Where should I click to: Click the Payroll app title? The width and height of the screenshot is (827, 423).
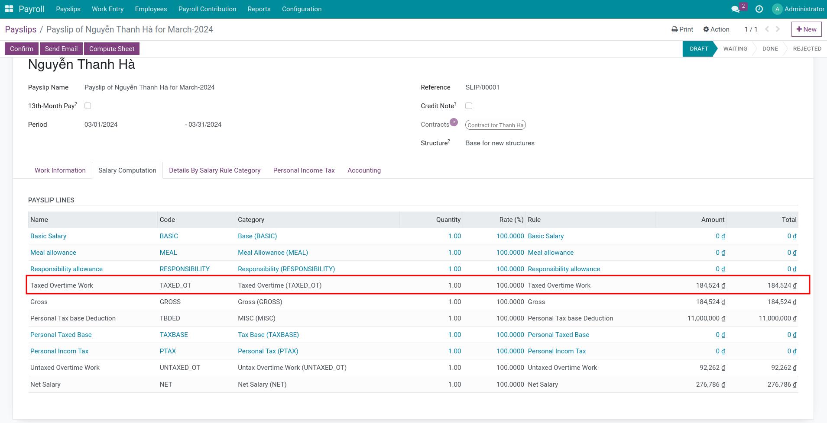pyautogui.click(x=32, y=9)
